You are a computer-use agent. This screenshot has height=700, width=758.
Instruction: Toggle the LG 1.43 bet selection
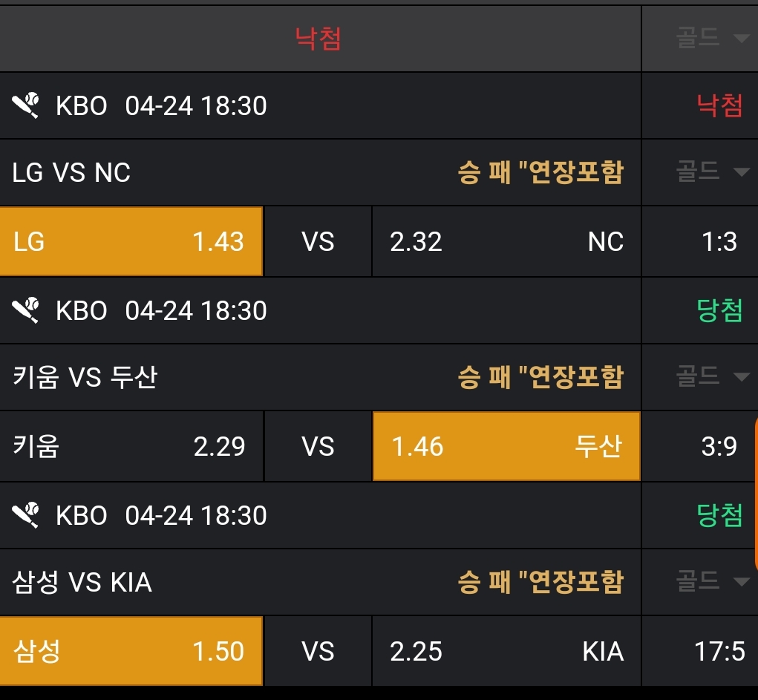[x=131, y=242]
